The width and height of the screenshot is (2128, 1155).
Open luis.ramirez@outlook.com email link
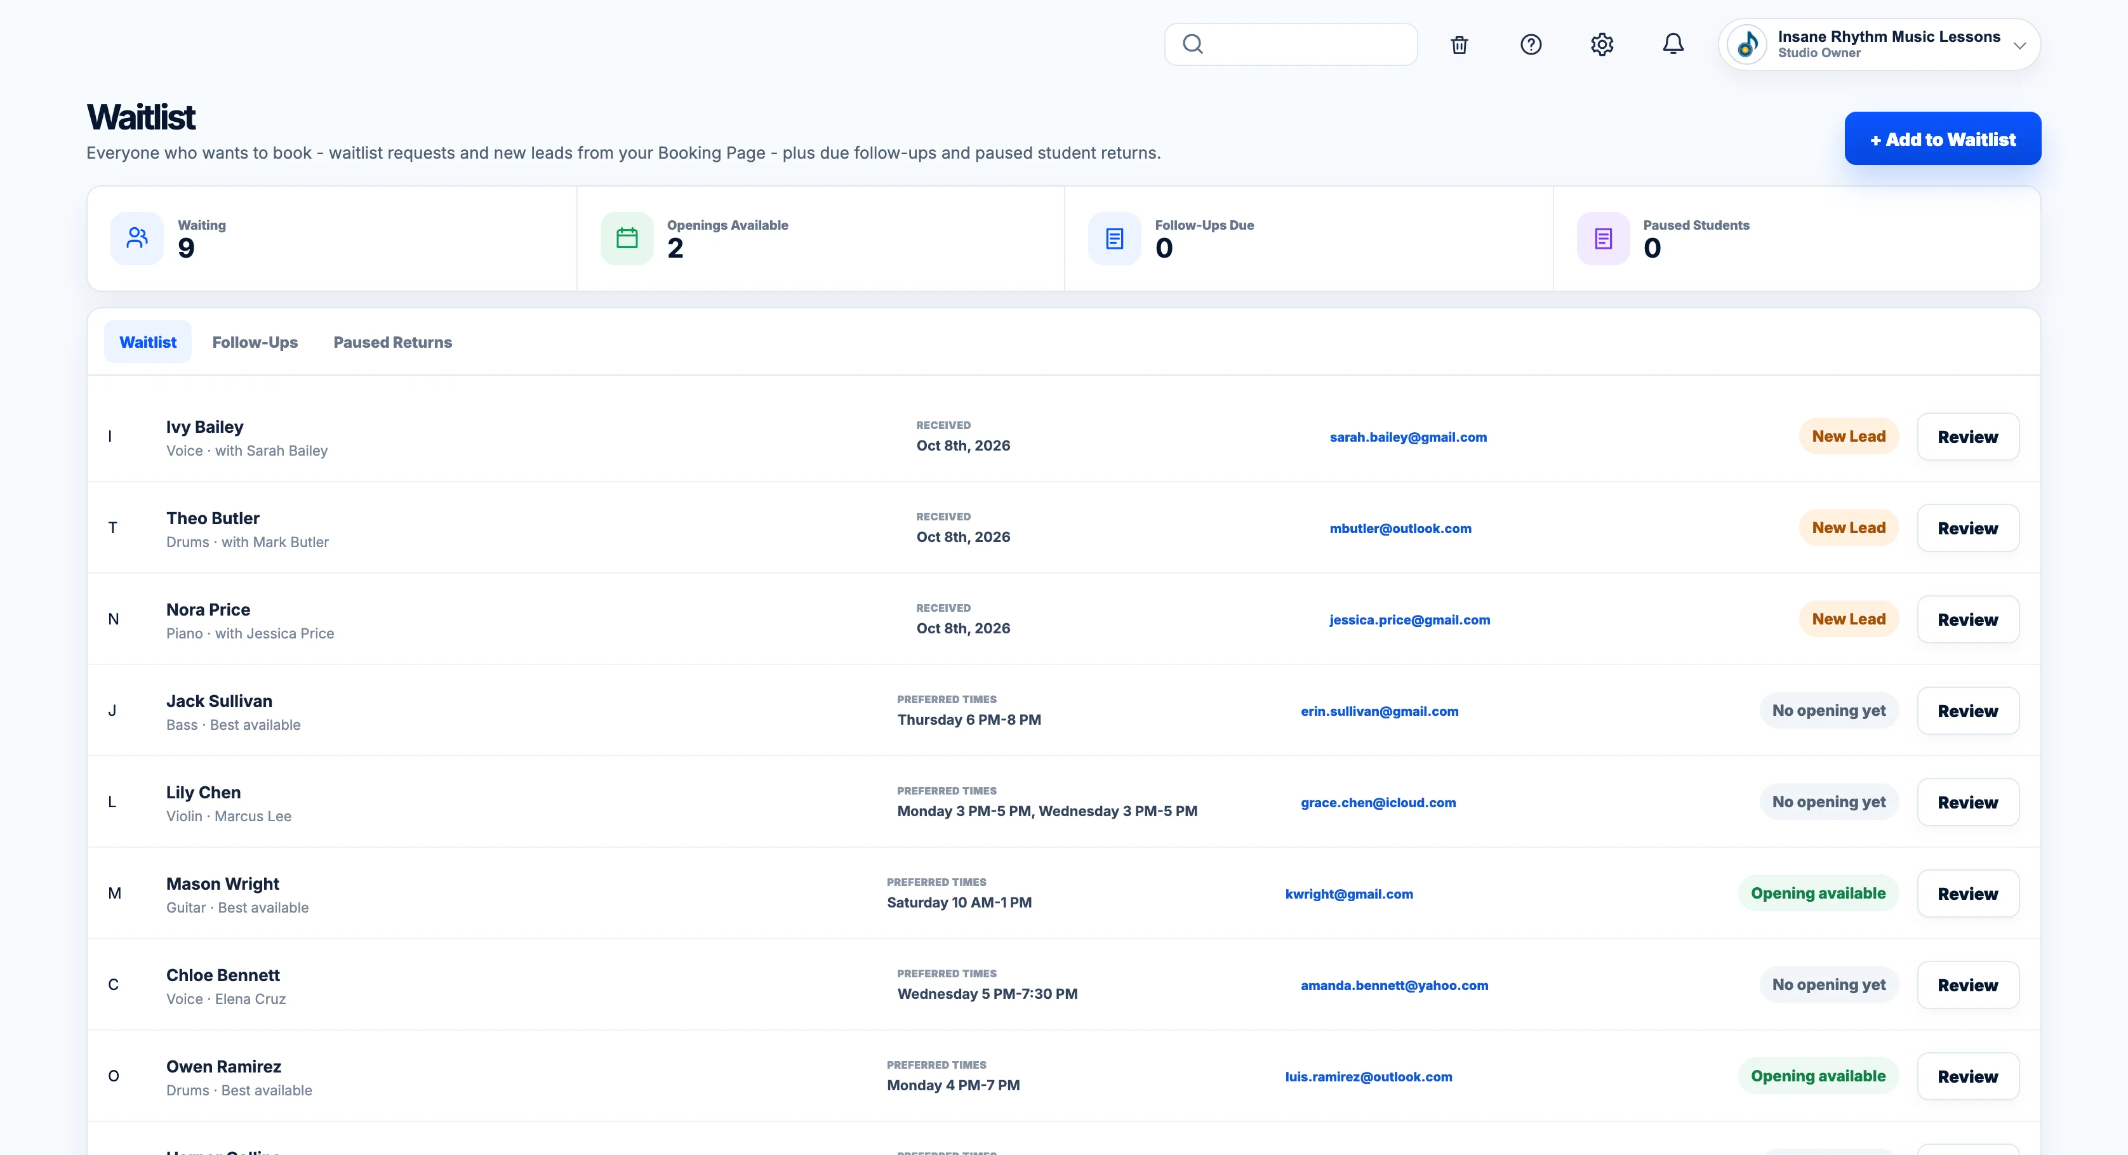pyautogui.click(x=1368, y=1076)
